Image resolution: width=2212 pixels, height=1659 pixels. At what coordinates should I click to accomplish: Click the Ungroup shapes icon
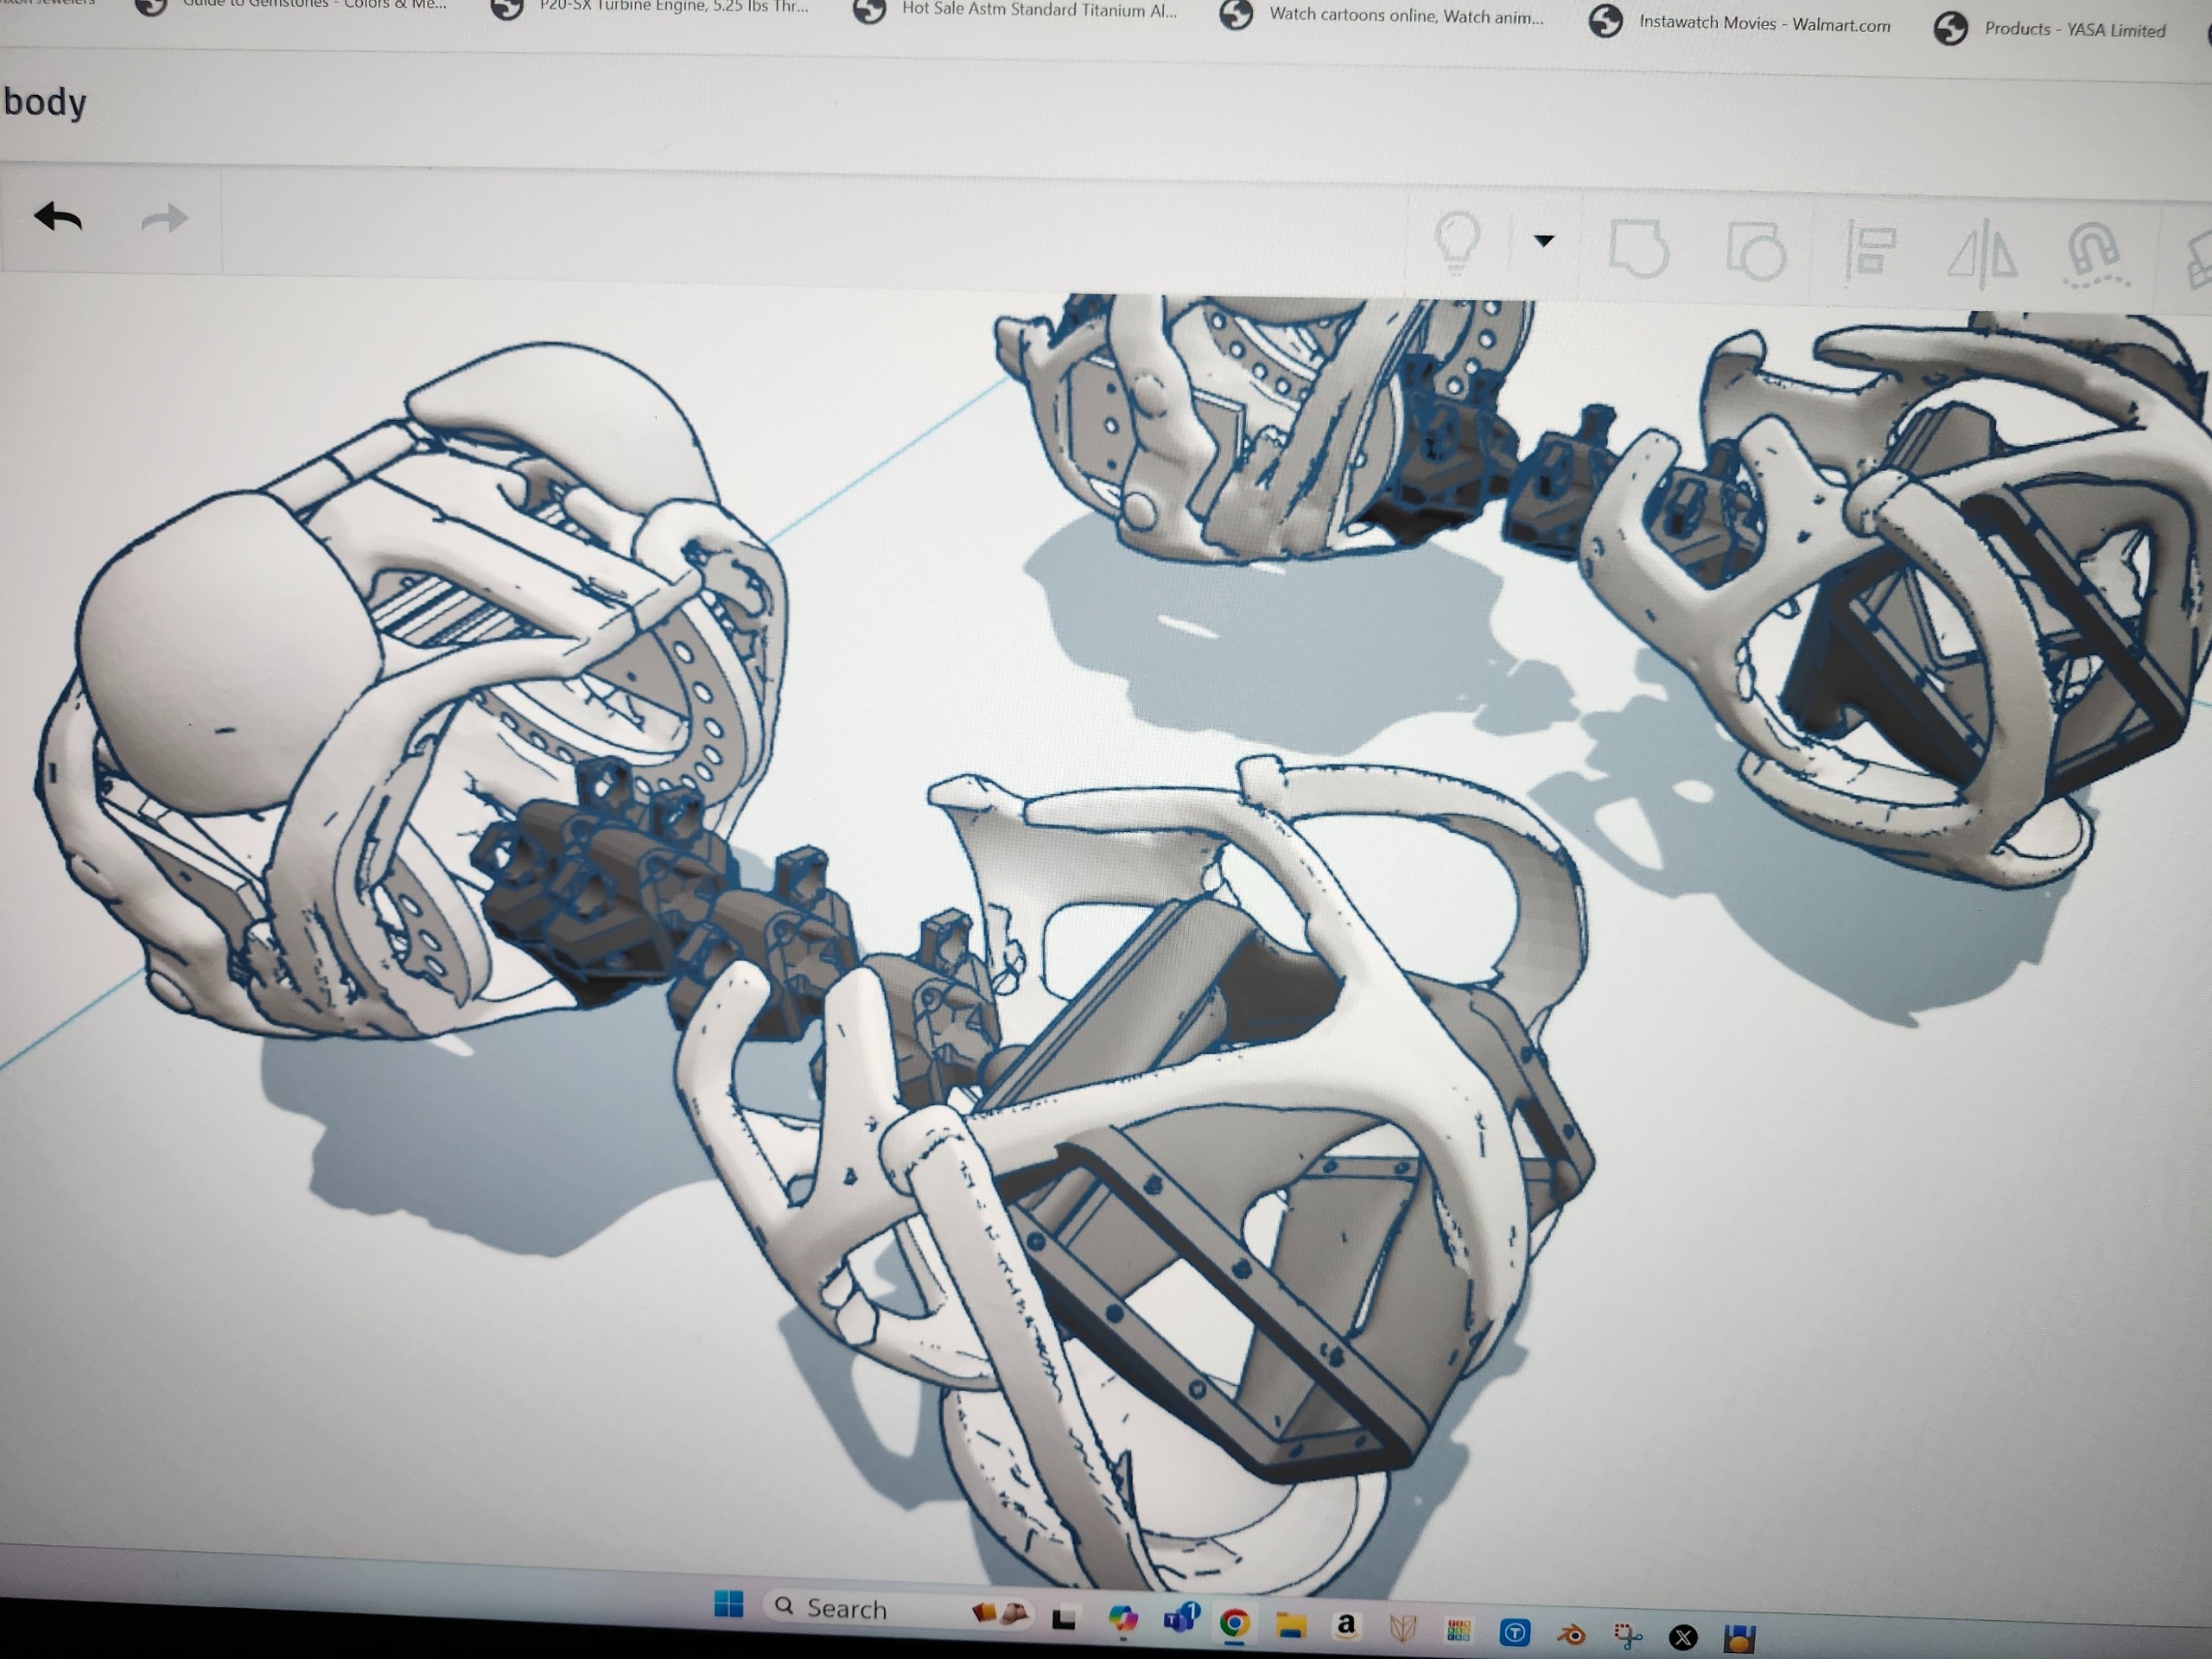[x=1756, y=251]
